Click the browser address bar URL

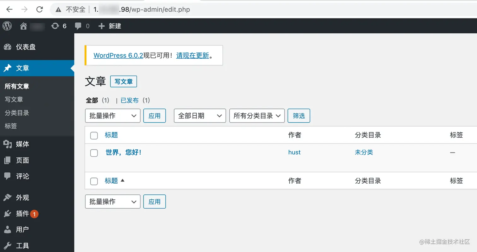[x=142, y=9]
